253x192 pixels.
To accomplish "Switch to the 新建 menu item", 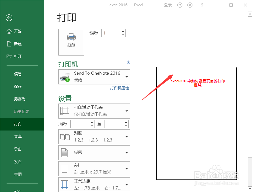I will (18, 44).
